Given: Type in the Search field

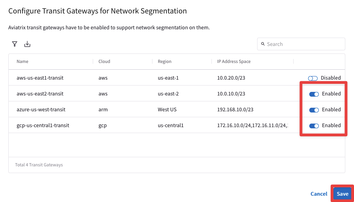Looking at the screenshot, I should point(305,44).
